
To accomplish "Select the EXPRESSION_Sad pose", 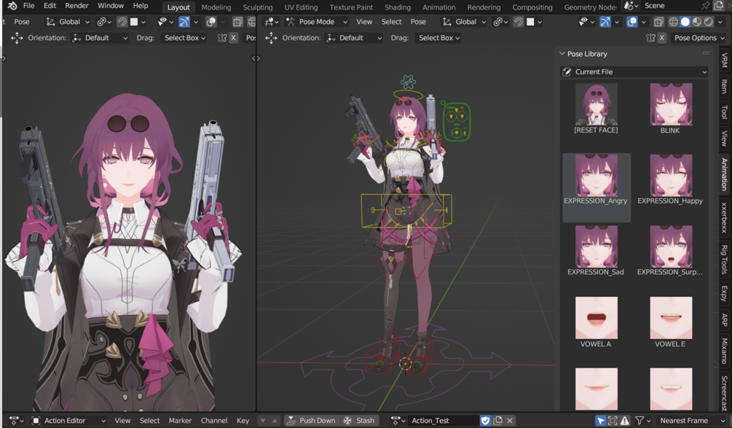I will click(596, 252).
